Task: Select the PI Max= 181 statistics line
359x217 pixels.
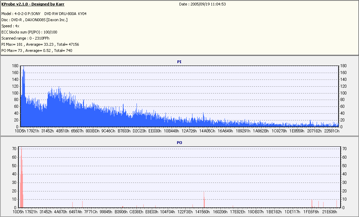Action: (40, 44)
